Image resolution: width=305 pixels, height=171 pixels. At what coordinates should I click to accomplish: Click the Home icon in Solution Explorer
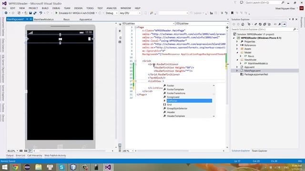[x=243, y=24]
